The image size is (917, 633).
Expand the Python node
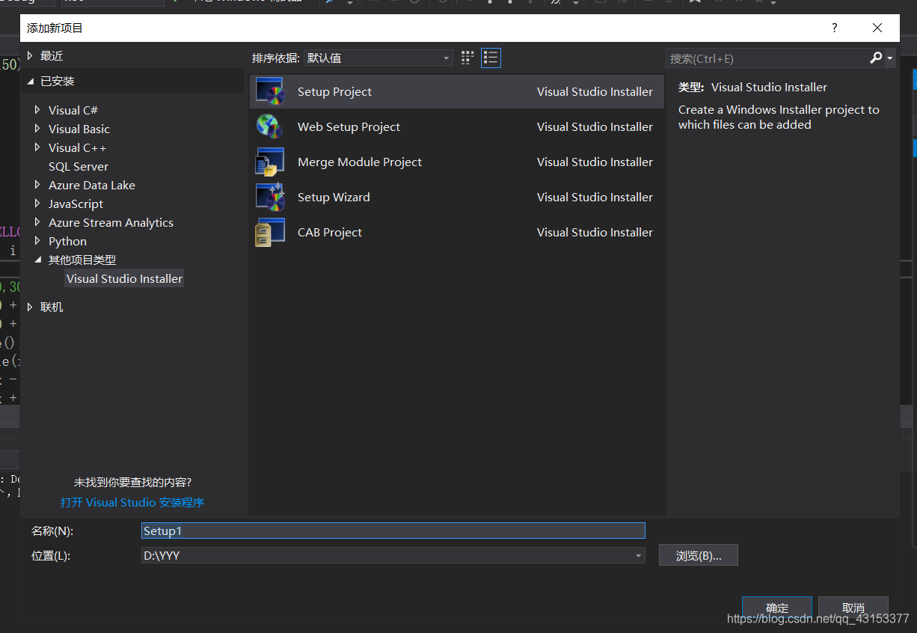38,241
